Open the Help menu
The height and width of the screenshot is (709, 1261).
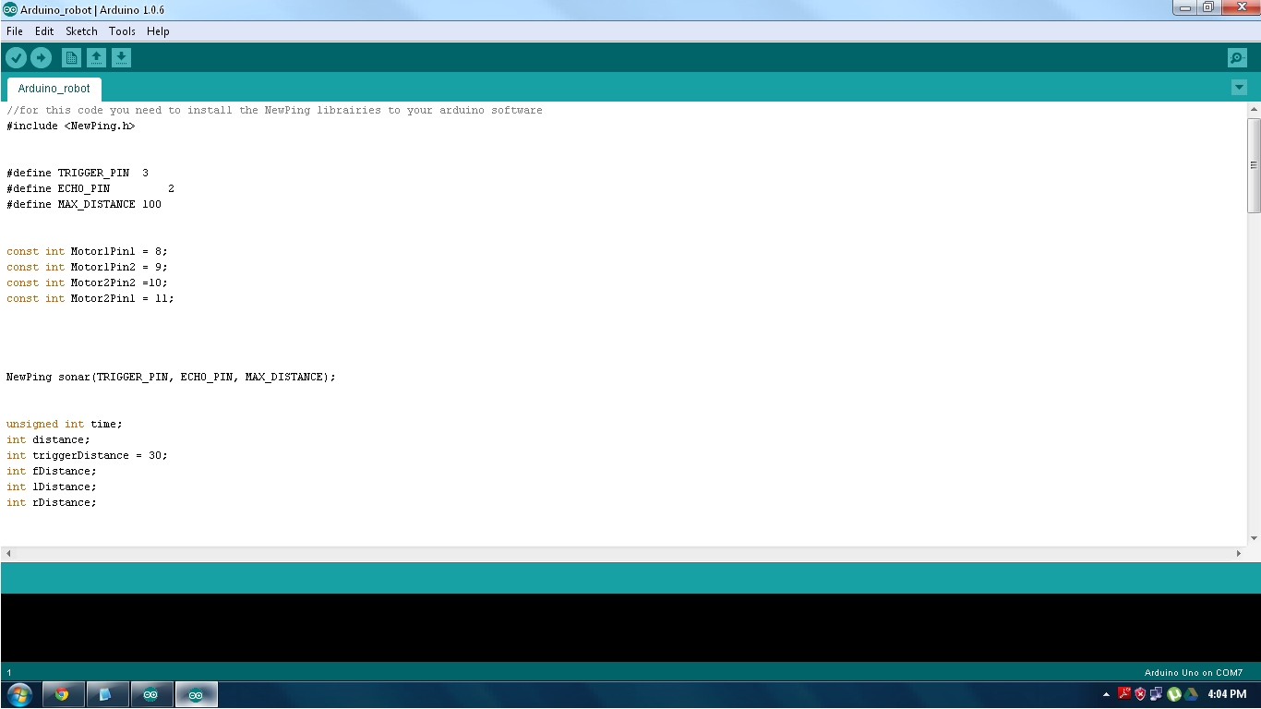pyautogui.click(x=158, y=31)
